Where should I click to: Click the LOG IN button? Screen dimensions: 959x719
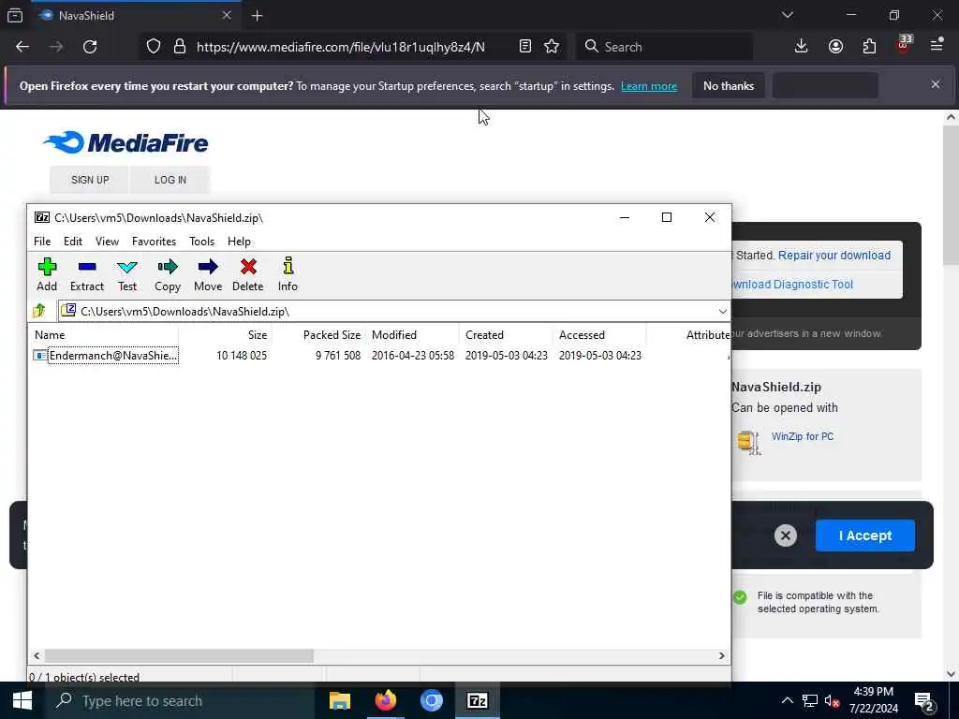170,180
